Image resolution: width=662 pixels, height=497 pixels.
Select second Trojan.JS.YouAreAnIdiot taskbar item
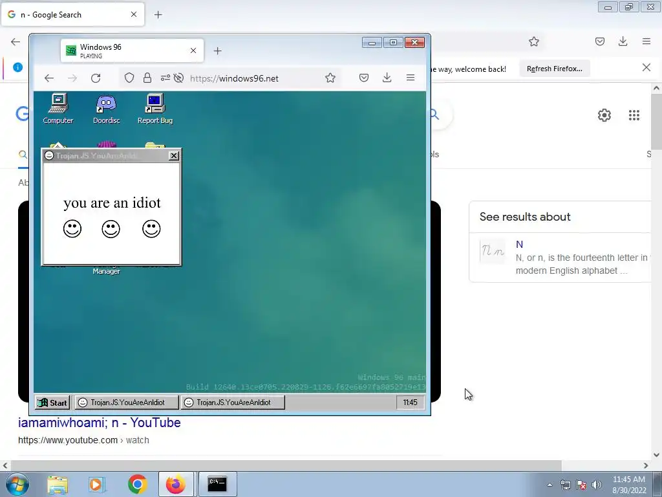pyautogui.click(x=233, y=403)
